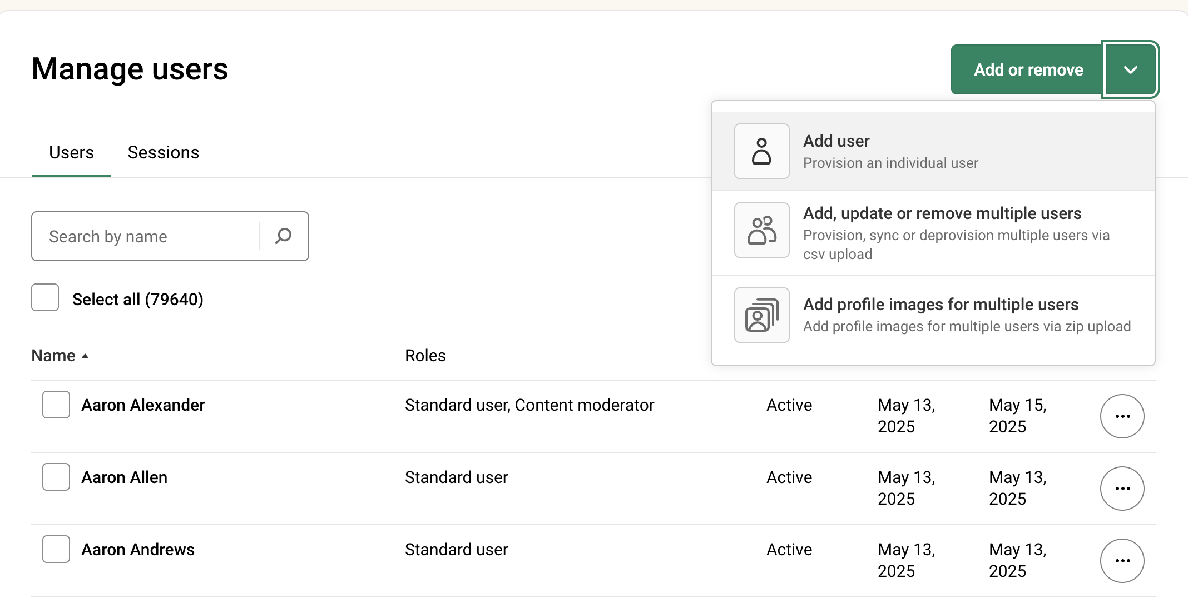Open the ellipsis menu for Aaron Allen
The height and width of the screenshot is (598, 1188).
pos(1122,488)
